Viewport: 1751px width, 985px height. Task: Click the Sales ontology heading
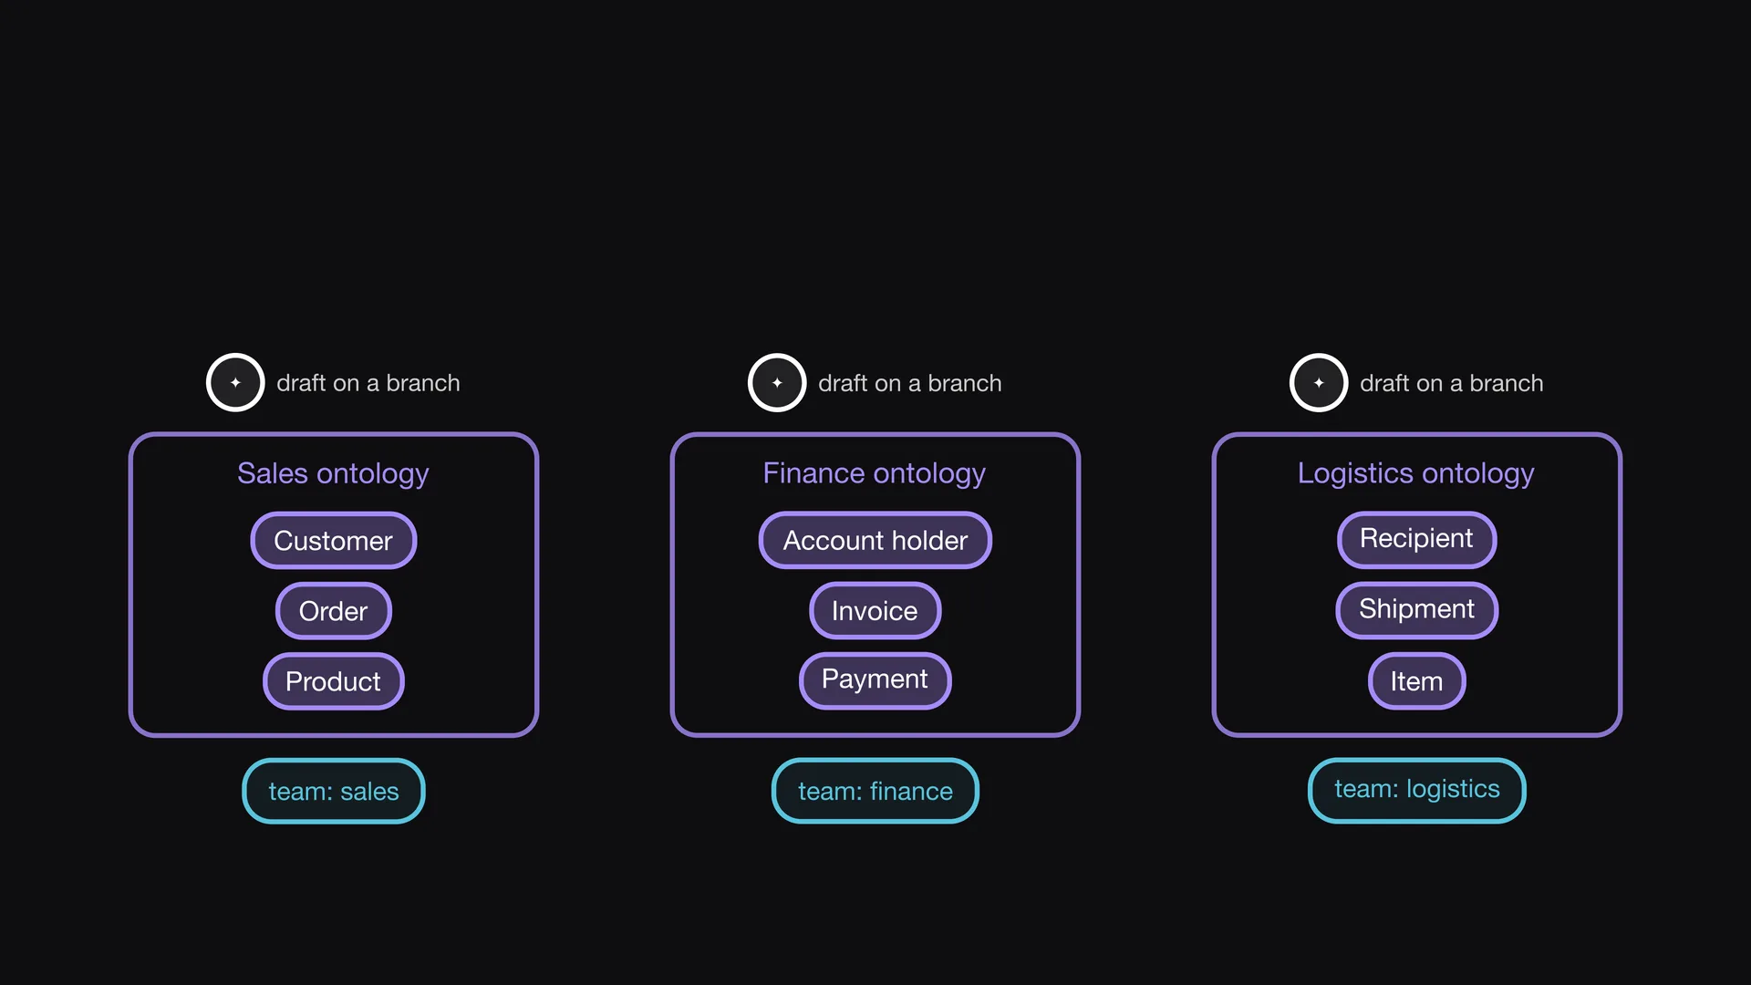coord(333,473)
